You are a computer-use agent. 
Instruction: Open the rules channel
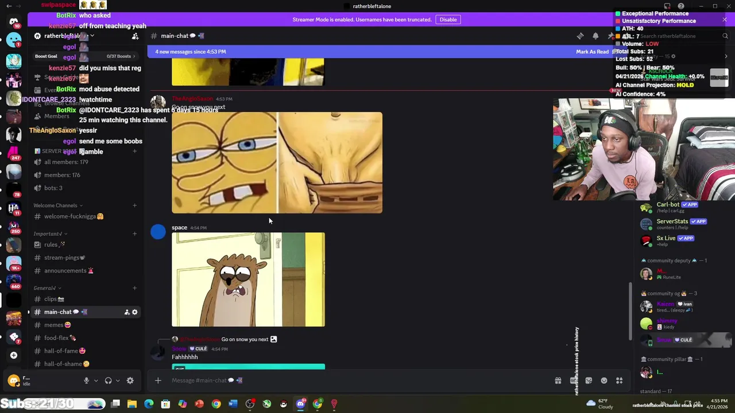coord(85,244)
